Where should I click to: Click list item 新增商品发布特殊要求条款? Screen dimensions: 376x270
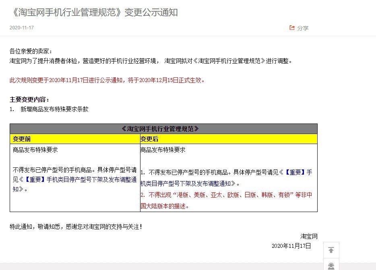(x=54, y=109)
